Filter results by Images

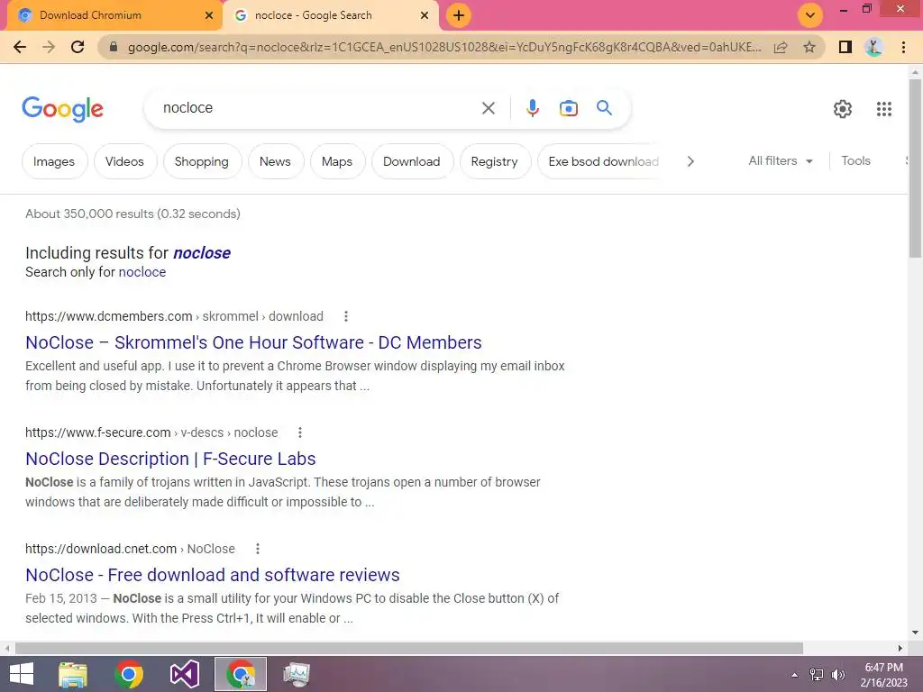click(54, 161)
